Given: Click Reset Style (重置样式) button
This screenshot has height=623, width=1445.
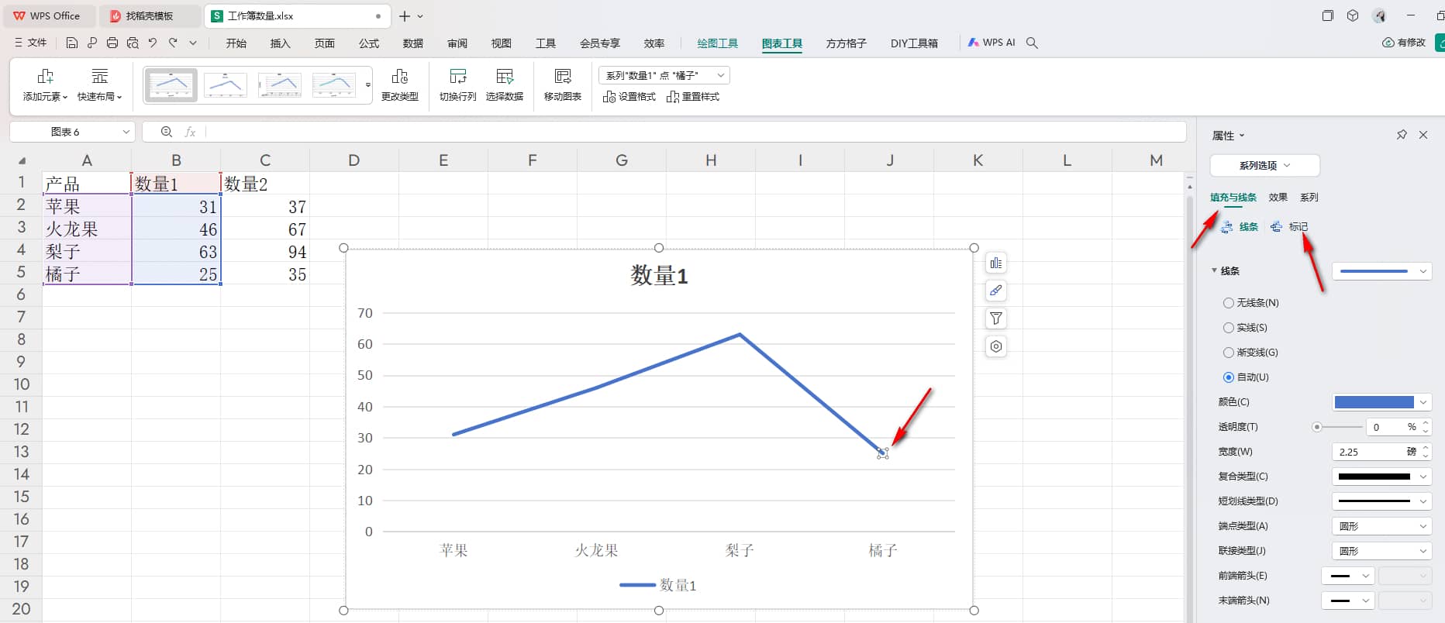Looking at the screenshot, I should pyautogui.click(x=693, y=97).
